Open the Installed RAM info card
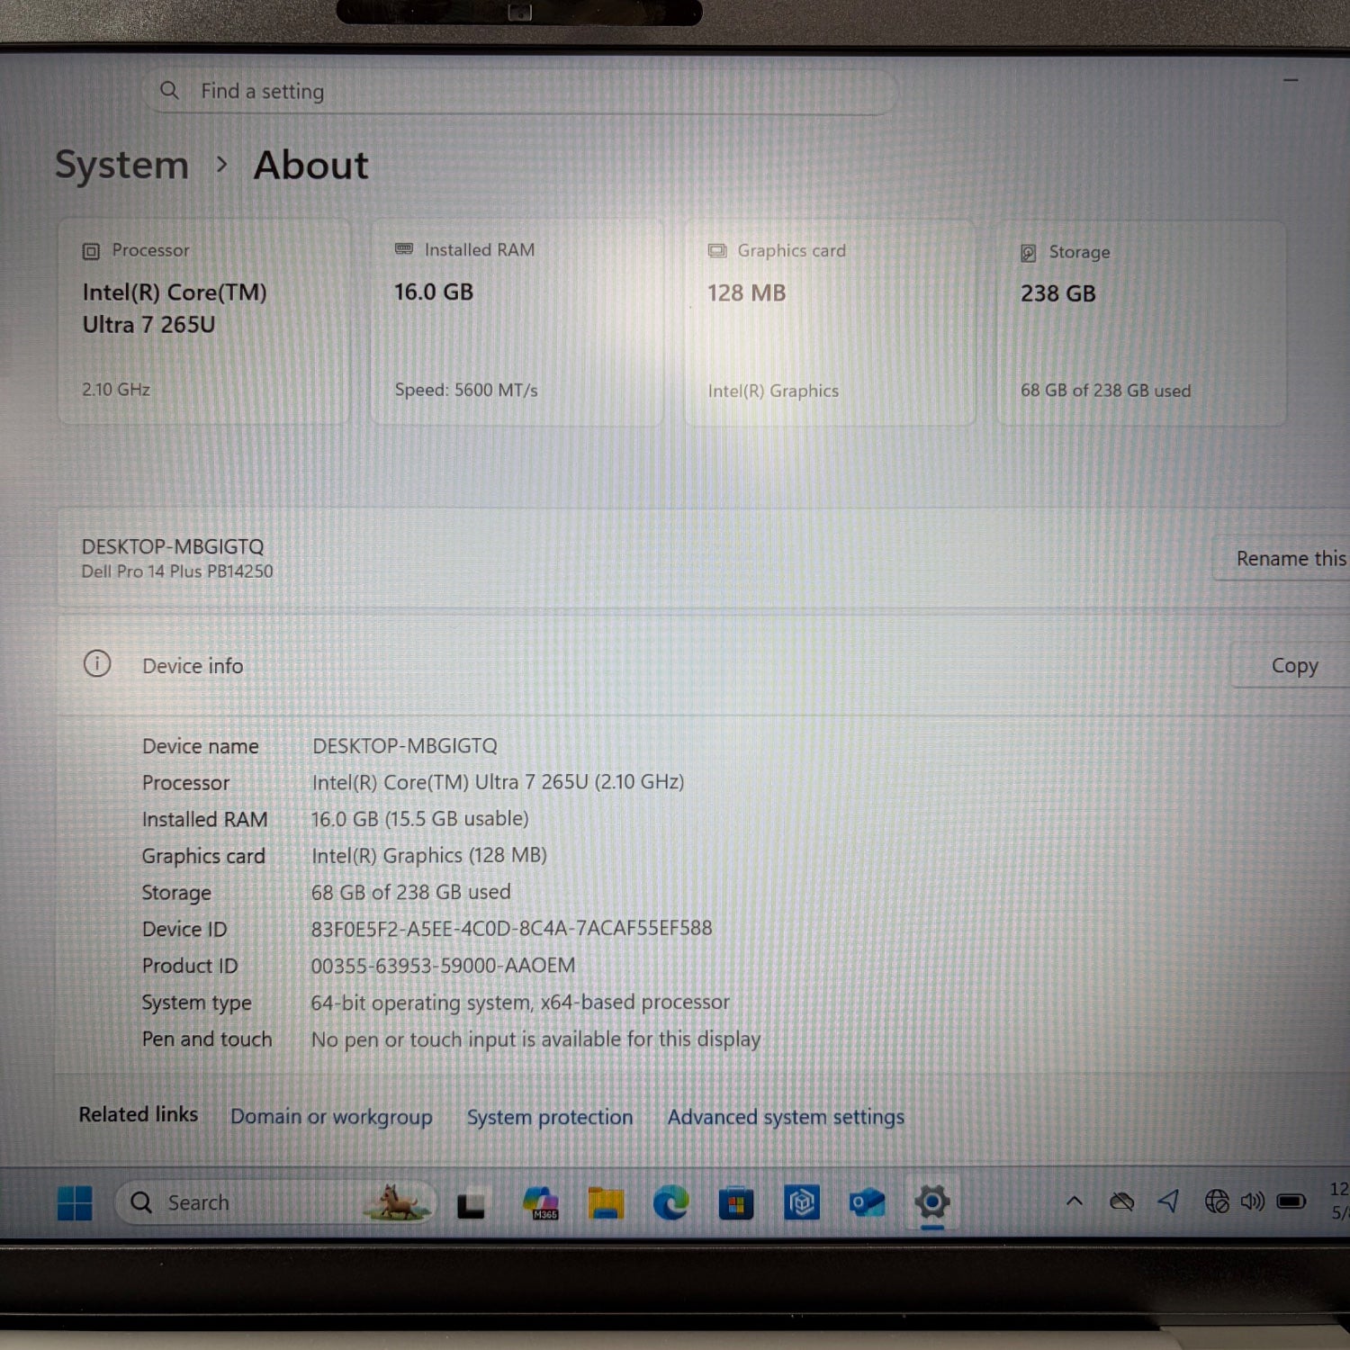 point(517,321)
